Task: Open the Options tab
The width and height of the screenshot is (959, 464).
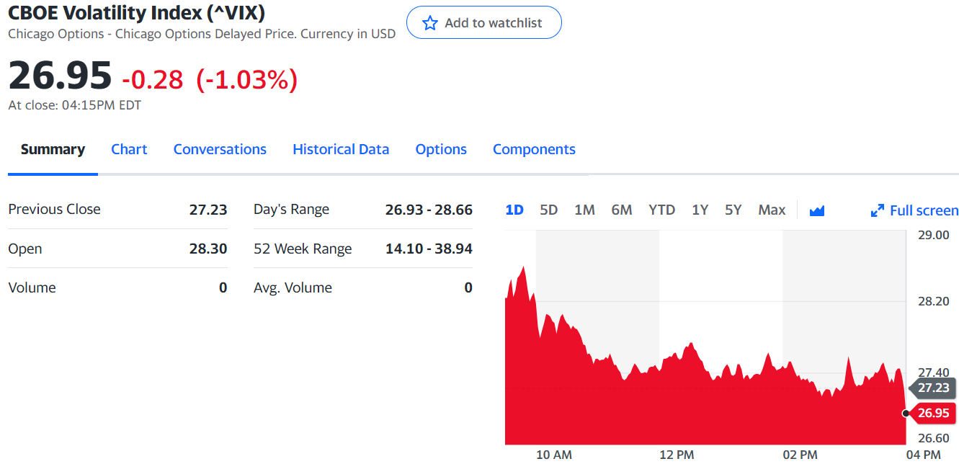Action: pyautogui.click(x=441, y=149)
